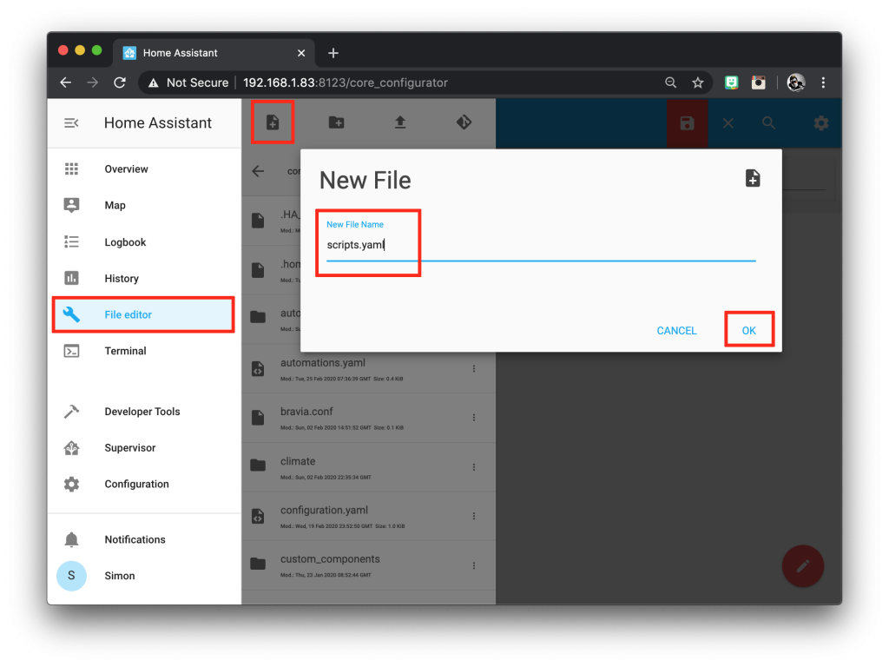Open the Supervisor menu item
Screen dimensions: 889x667
point(144,448)
